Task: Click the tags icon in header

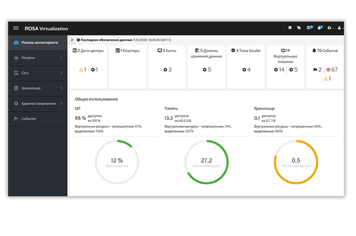Action: click(x=299, y=28)
